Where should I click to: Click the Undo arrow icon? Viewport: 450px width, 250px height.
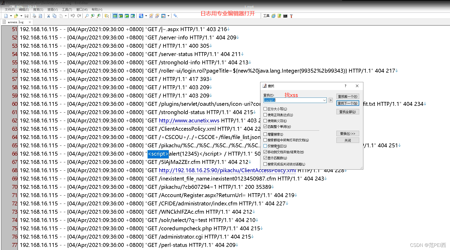[x=73, y=16]
